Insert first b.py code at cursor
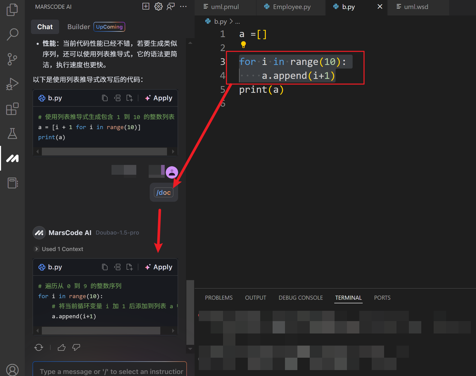 tap(117, 98)
